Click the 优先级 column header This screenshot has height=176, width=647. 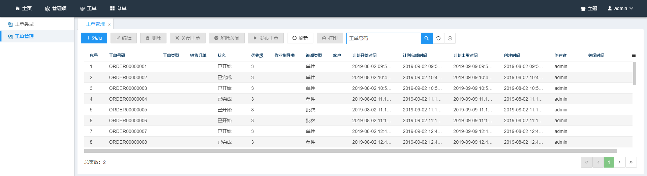[x=257, y=56]
